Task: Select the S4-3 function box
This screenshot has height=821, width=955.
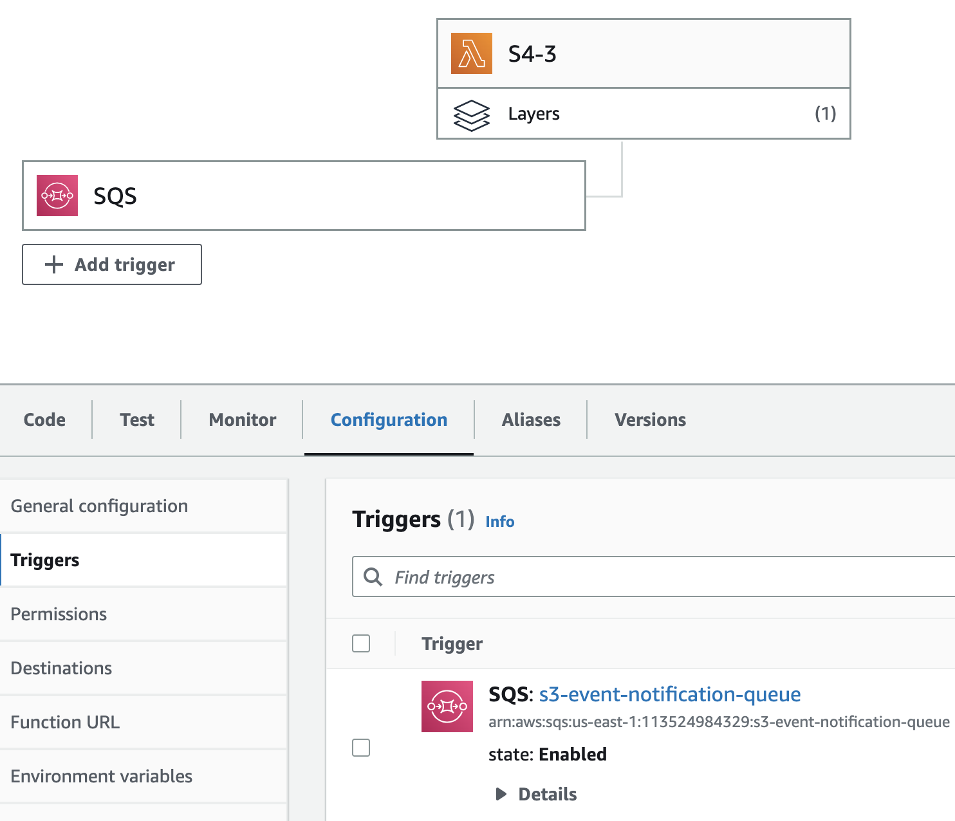Action: (644, 53)
